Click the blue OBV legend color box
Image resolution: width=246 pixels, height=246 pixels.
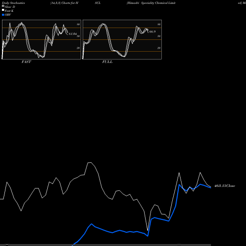(x=3, y=15)
